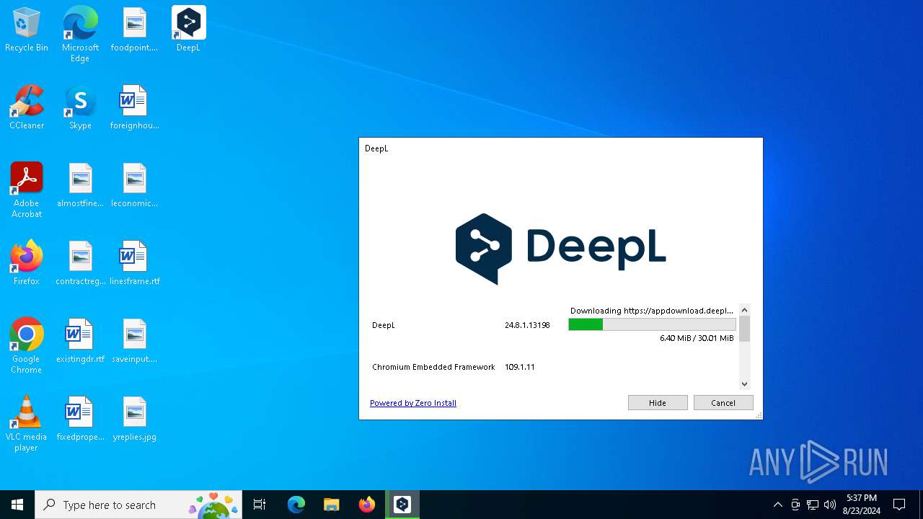Viewport: 923px width, 519px height.
Task: Click the Chromium Embedded Framework row
Action: (433, 367)
